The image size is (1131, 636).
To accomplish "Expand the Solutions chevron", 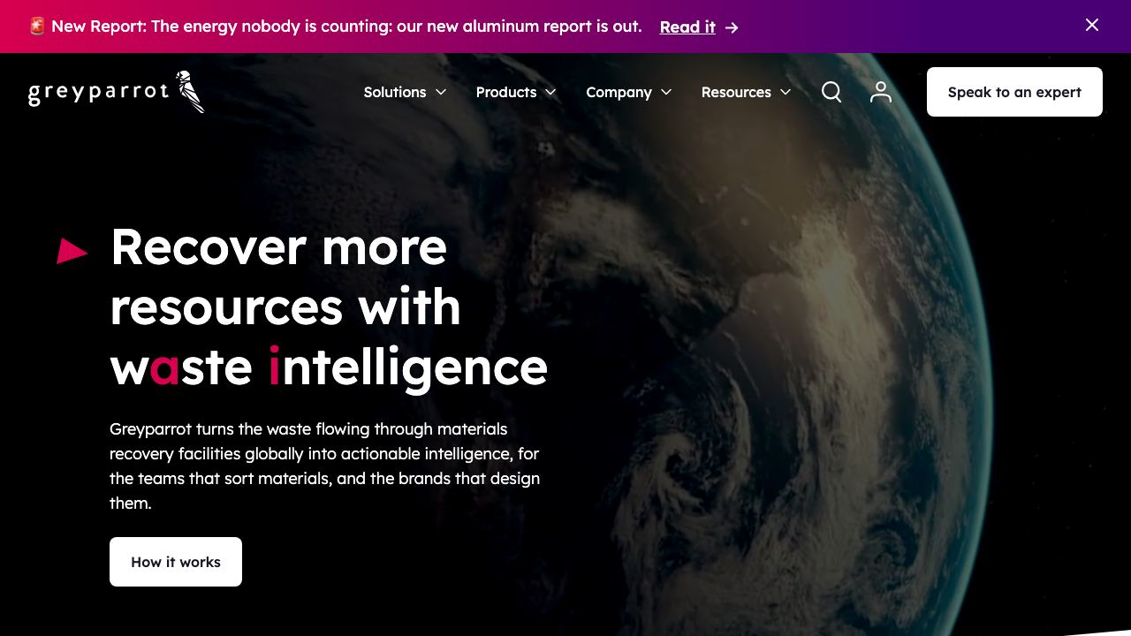I will coord(441,92).
